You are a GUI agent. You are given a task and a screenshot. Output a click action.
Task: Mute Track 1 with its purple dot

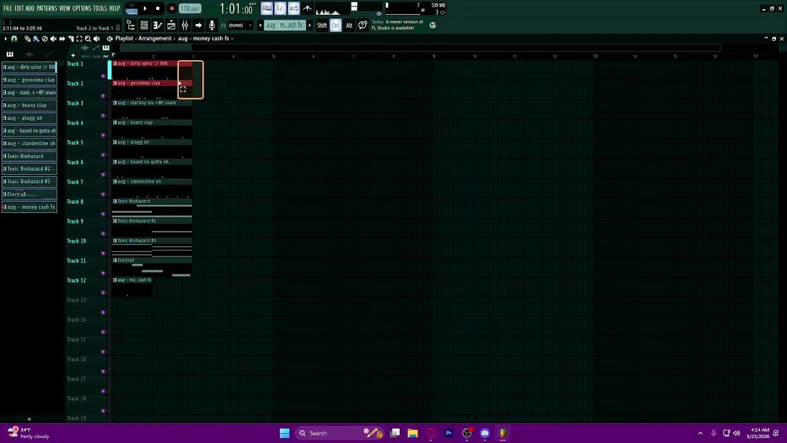click(x=103, y=76)
